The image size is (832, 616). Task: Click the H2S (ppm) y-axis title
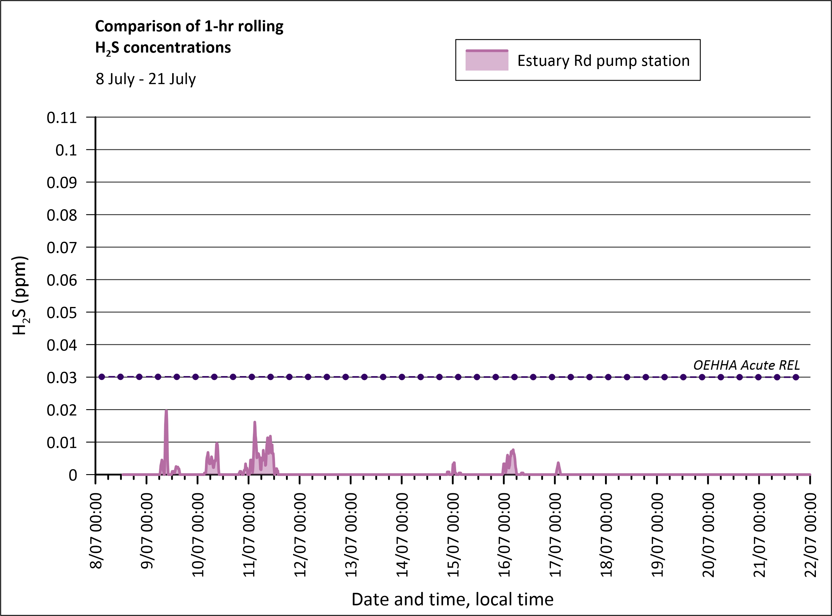(20, 295)
